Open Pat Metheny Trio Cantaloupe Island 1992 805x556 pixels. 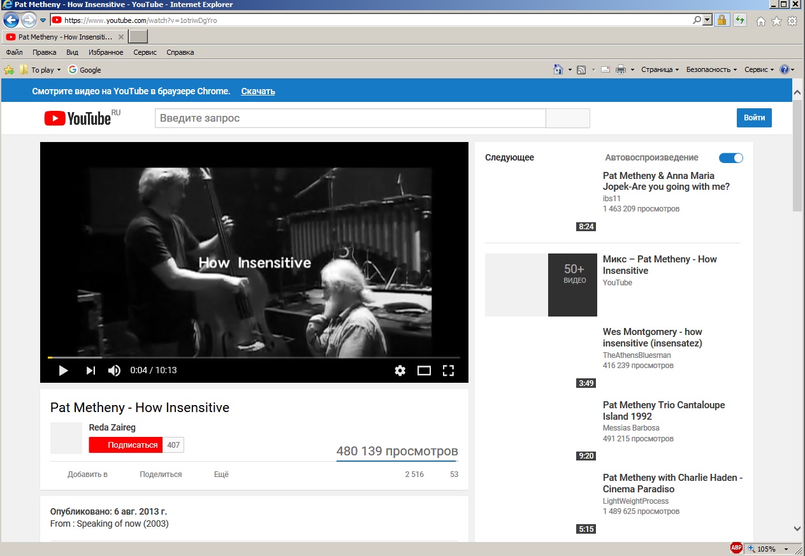[664, 410]
